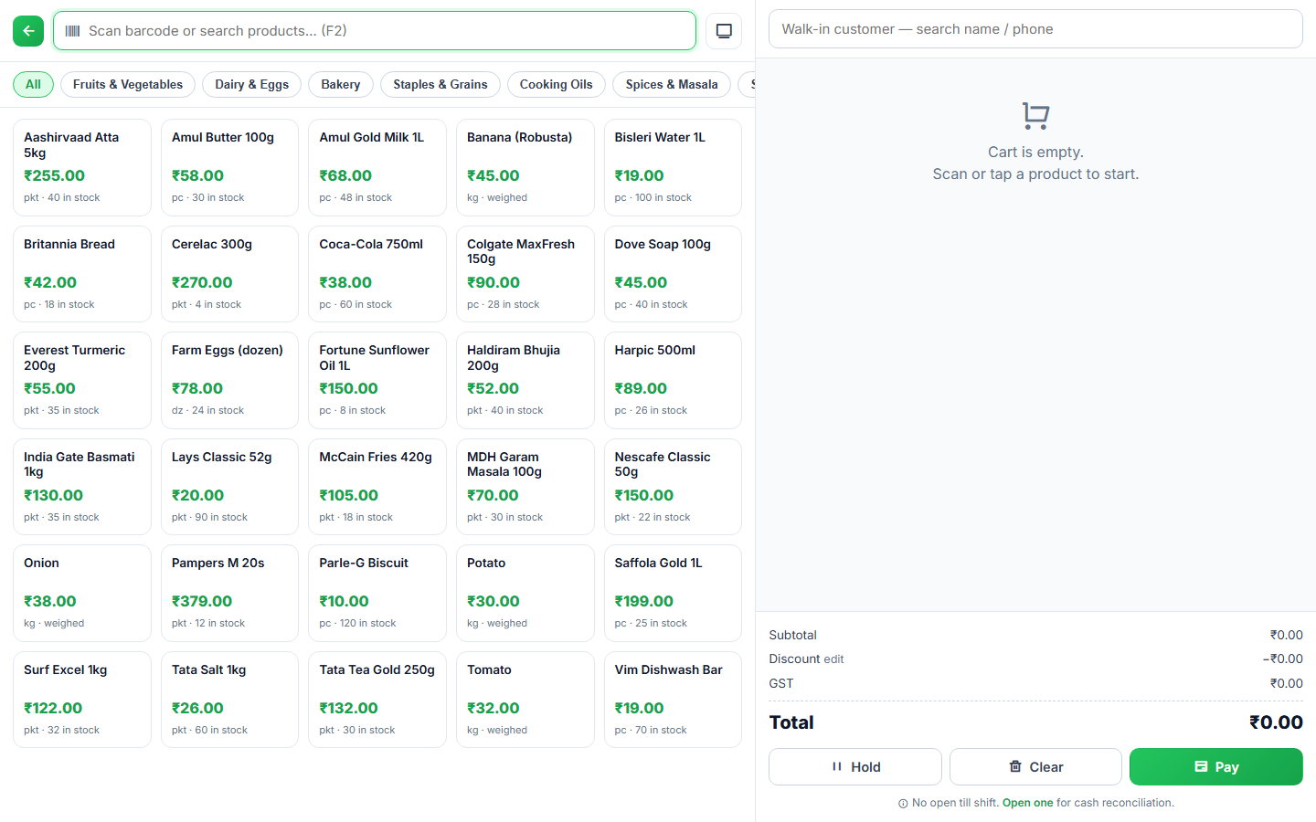This screenshot has width=1316, height=822.
Task: Show Spices & Masala items
Action: click(672, 85)
